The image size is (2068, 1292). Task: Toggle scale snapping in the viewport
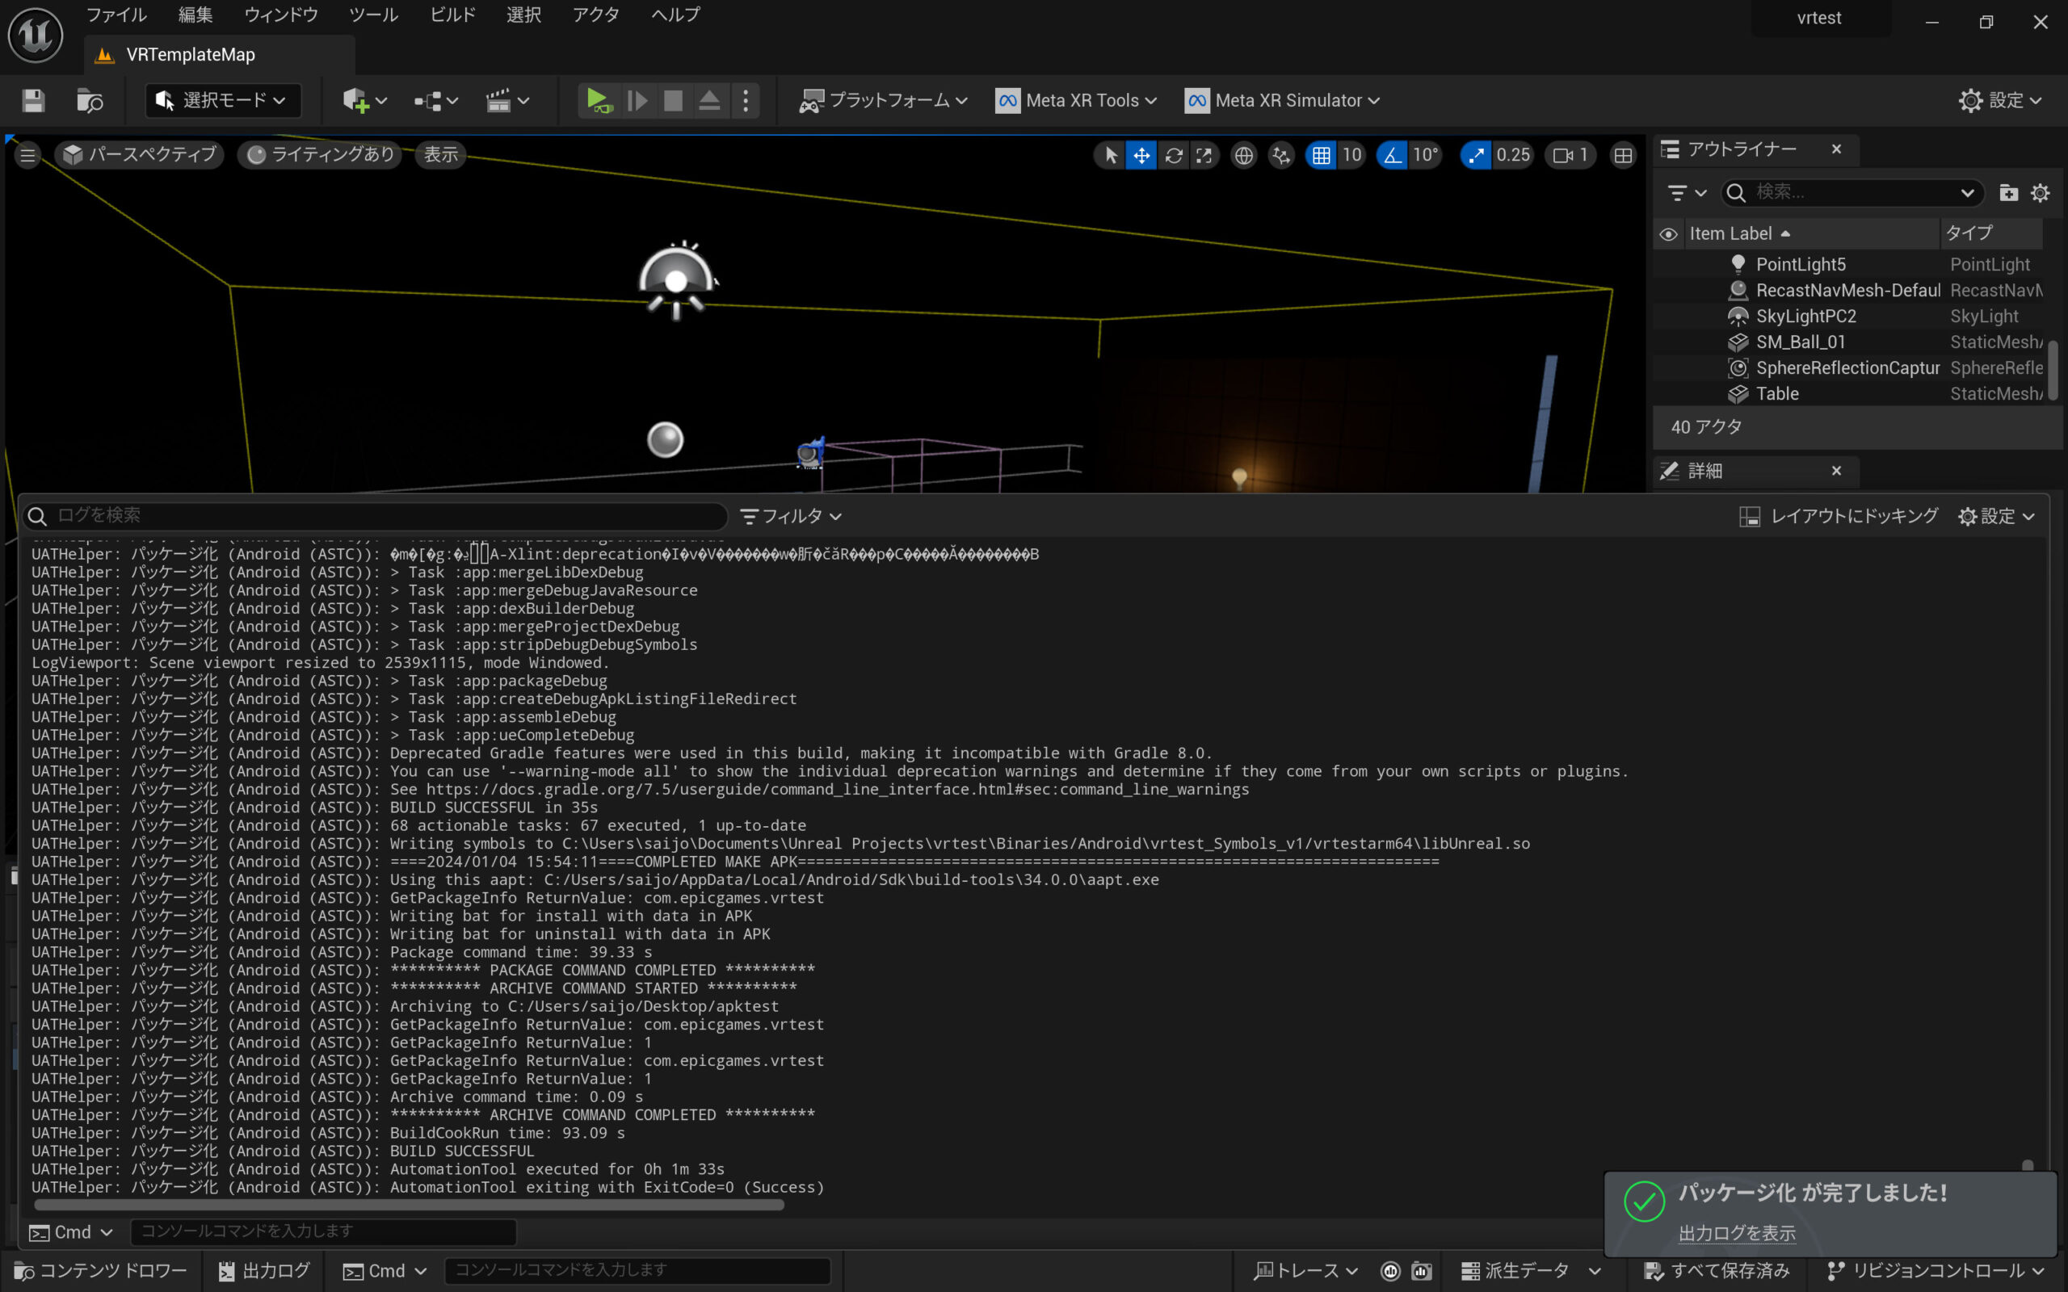1476,155
